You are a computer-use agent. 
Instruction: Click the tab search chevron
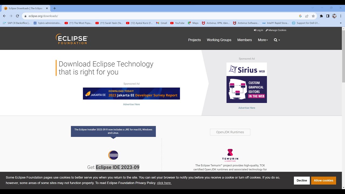pos(313,8)
